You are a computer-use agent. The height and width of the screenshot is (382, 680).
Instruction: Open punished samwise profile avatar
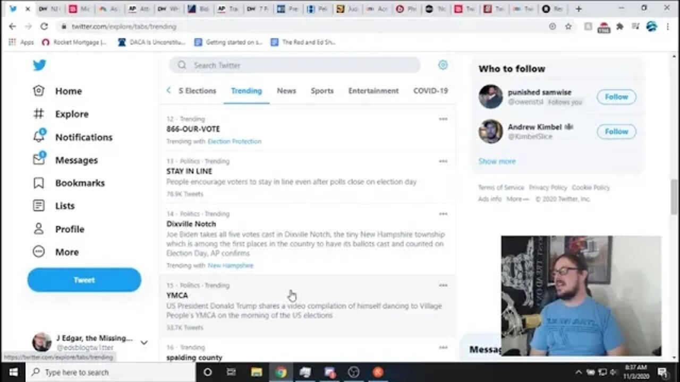(x=490, y=97)
